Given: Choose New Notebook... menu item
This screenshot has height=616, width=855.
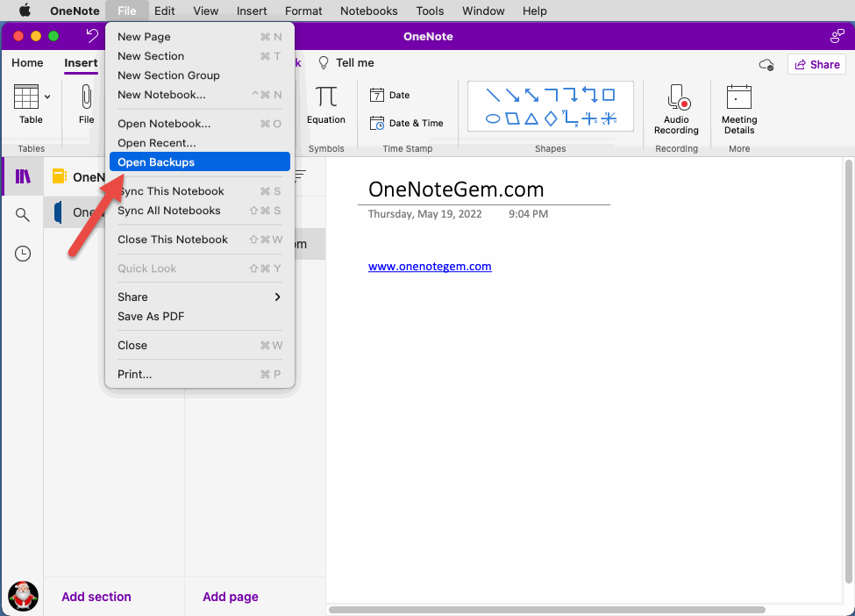Looking at the screenshot, I should pyautogui.click(x=200, y=95).
